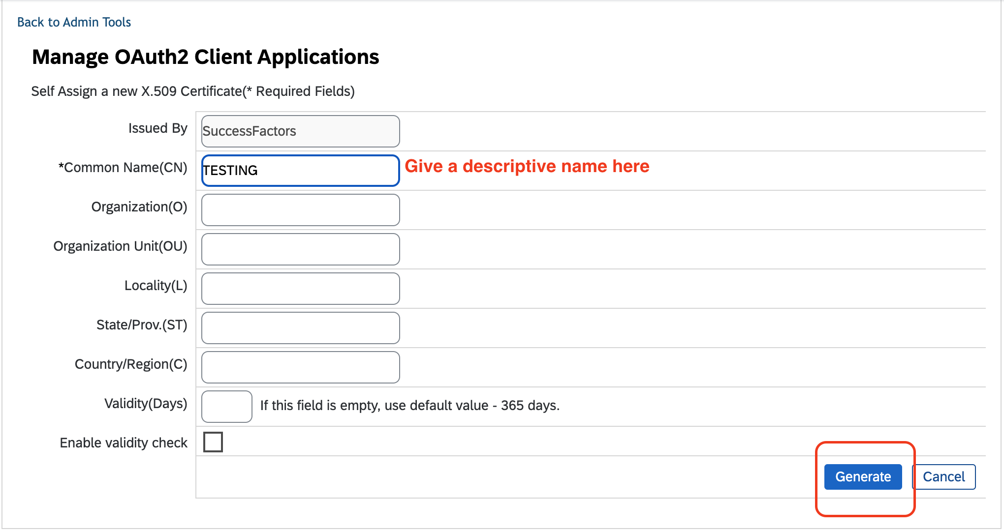Click the *Common Name(CN) label text
Viewport: 1004px width, 532px height.
coord(123,168)
